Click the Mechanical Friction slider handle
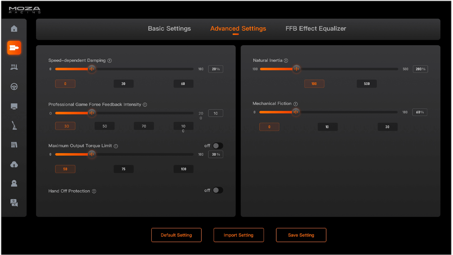Image resolution: width=453 pixels, height=255 pixels. (x=295, y=112)
